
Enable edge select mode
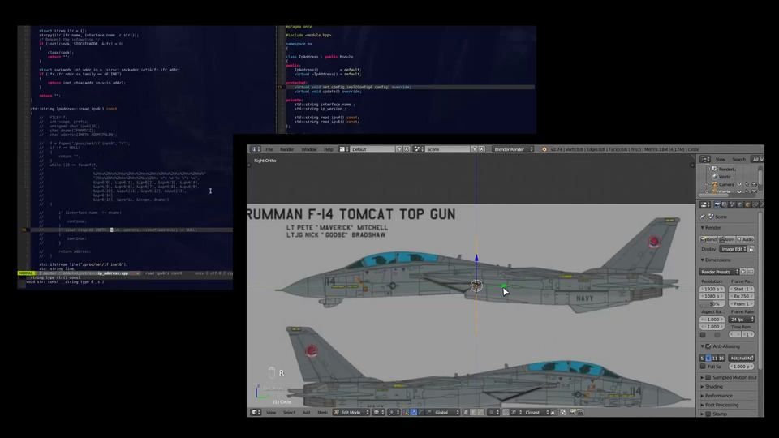pyautogui.click(x=473, y=412)
